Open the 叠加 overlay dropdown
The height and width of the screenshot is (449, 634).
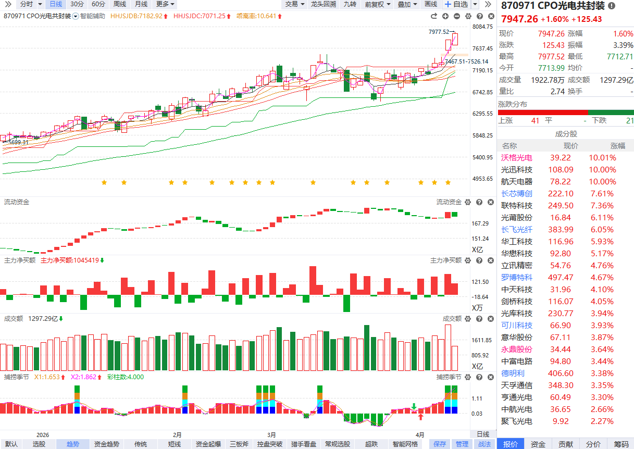tap(407, 4)
